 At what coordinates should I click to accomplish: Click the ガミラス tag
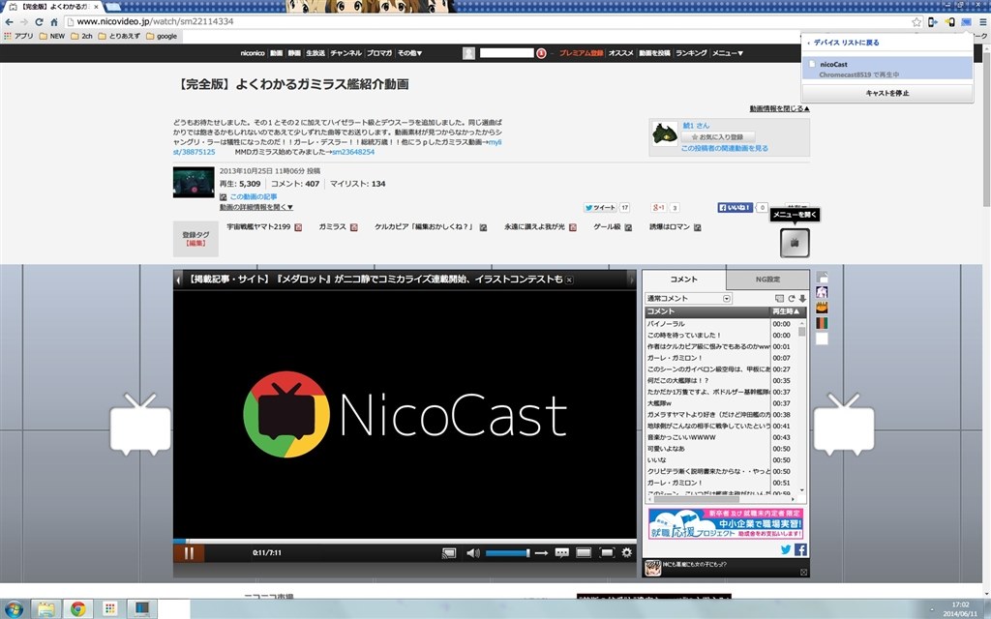pos(333,226)
